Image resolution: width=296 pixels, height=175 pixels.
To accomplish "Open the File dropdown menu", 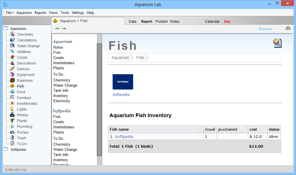I will (10, 13).
